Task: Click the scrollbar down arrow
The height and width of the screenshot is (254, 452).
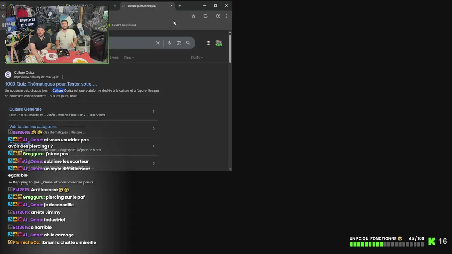Action: [230, 169]
